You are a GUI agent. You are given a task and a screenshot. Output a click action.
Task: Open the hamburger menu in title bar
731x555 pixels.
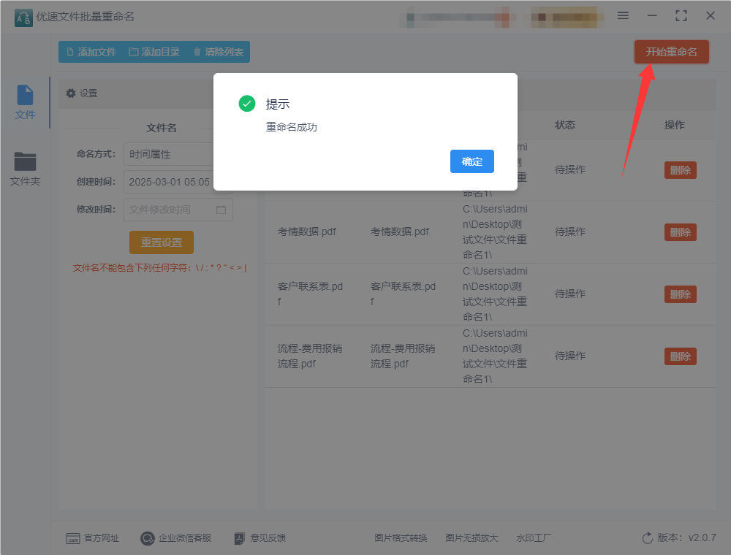(x=623, y=15)
